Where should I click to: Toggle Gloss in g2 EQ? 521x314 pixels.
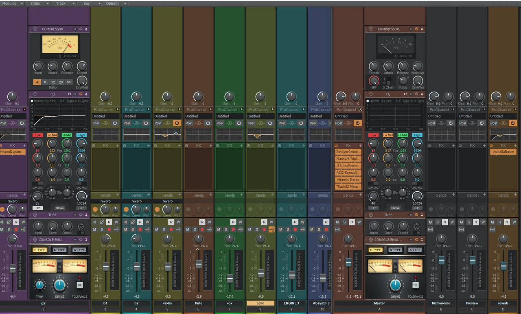point(60,208)
